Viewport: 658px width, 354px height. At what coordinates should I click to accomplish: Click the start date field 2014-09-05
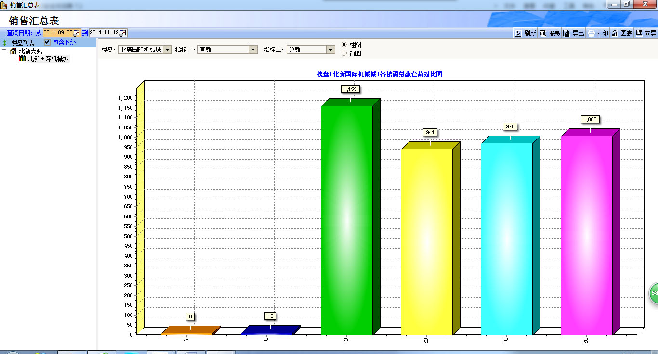click(57, 33)
